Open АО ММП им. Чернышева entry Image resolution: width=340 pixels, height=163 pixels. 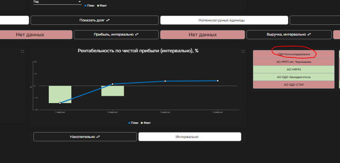(293, 62)
